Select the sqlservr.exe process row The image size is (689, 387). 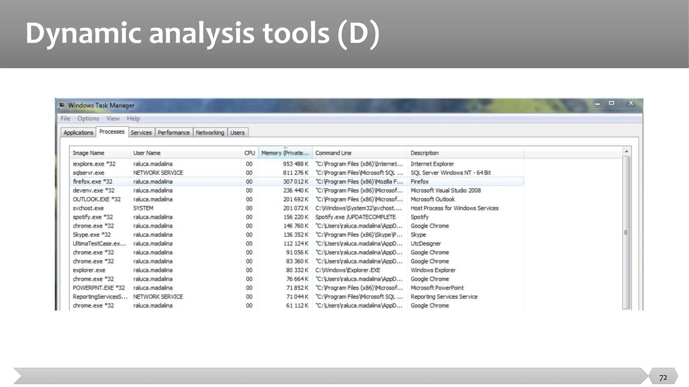pyautogui.click(x=297, y=173)
